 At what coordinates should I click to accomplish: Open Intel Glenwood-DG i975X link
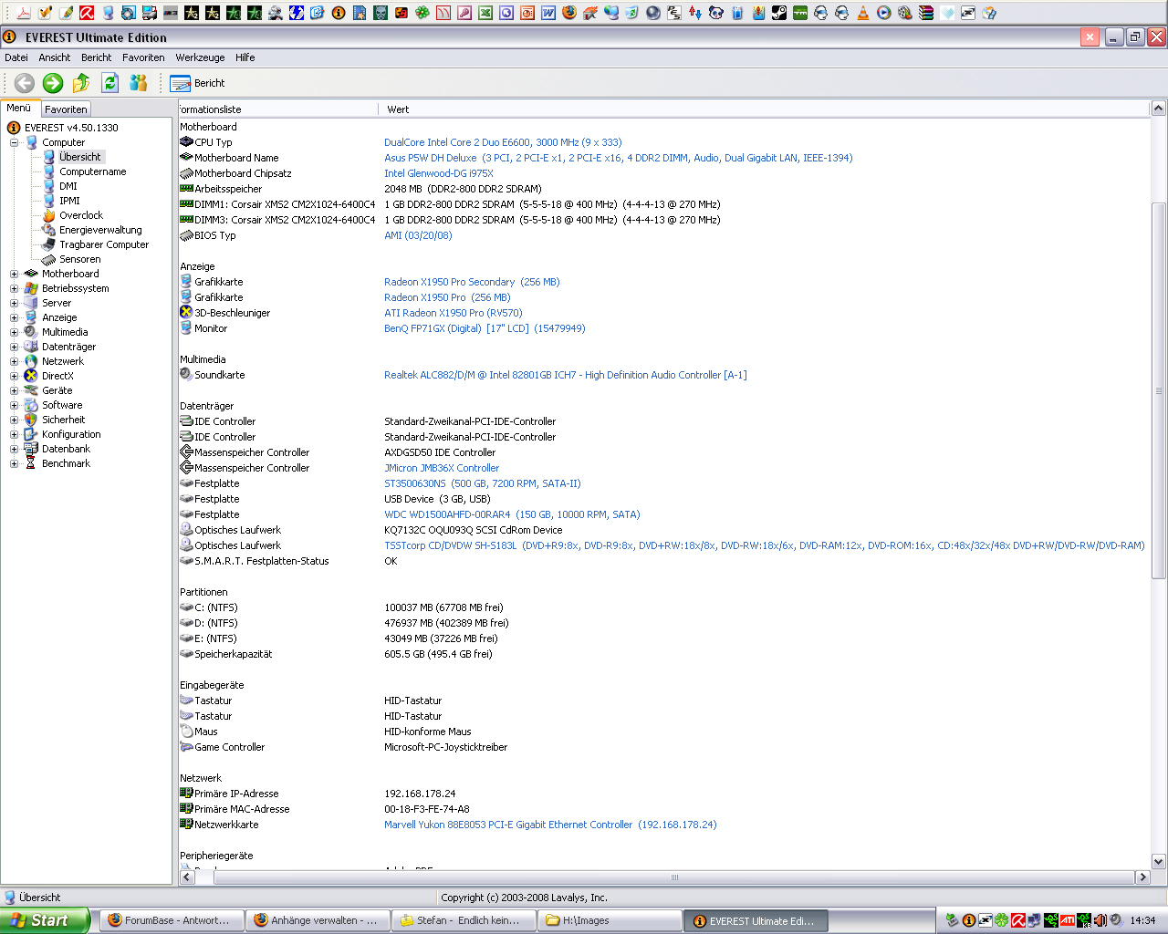coord(439,173)
